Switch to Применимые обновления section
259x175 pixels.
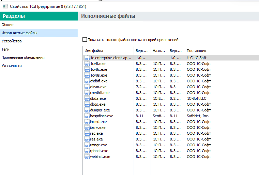coord(39,57)
